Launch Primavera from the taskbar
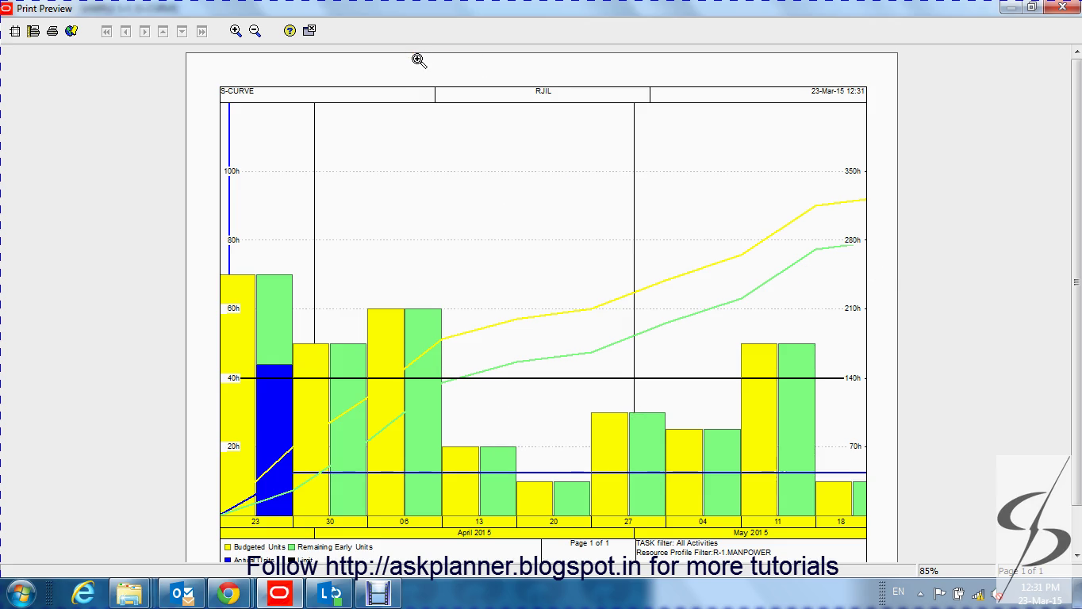Screen dimensions: 1082x609 (279, 592)
